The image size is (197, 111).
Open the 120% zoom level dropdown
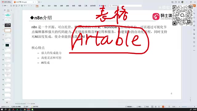[x=175, y=107]
